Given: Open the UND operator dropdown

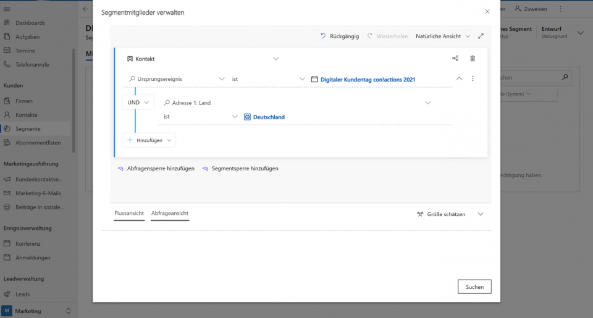Looking at the screenshot, I should tap(138, 103).
